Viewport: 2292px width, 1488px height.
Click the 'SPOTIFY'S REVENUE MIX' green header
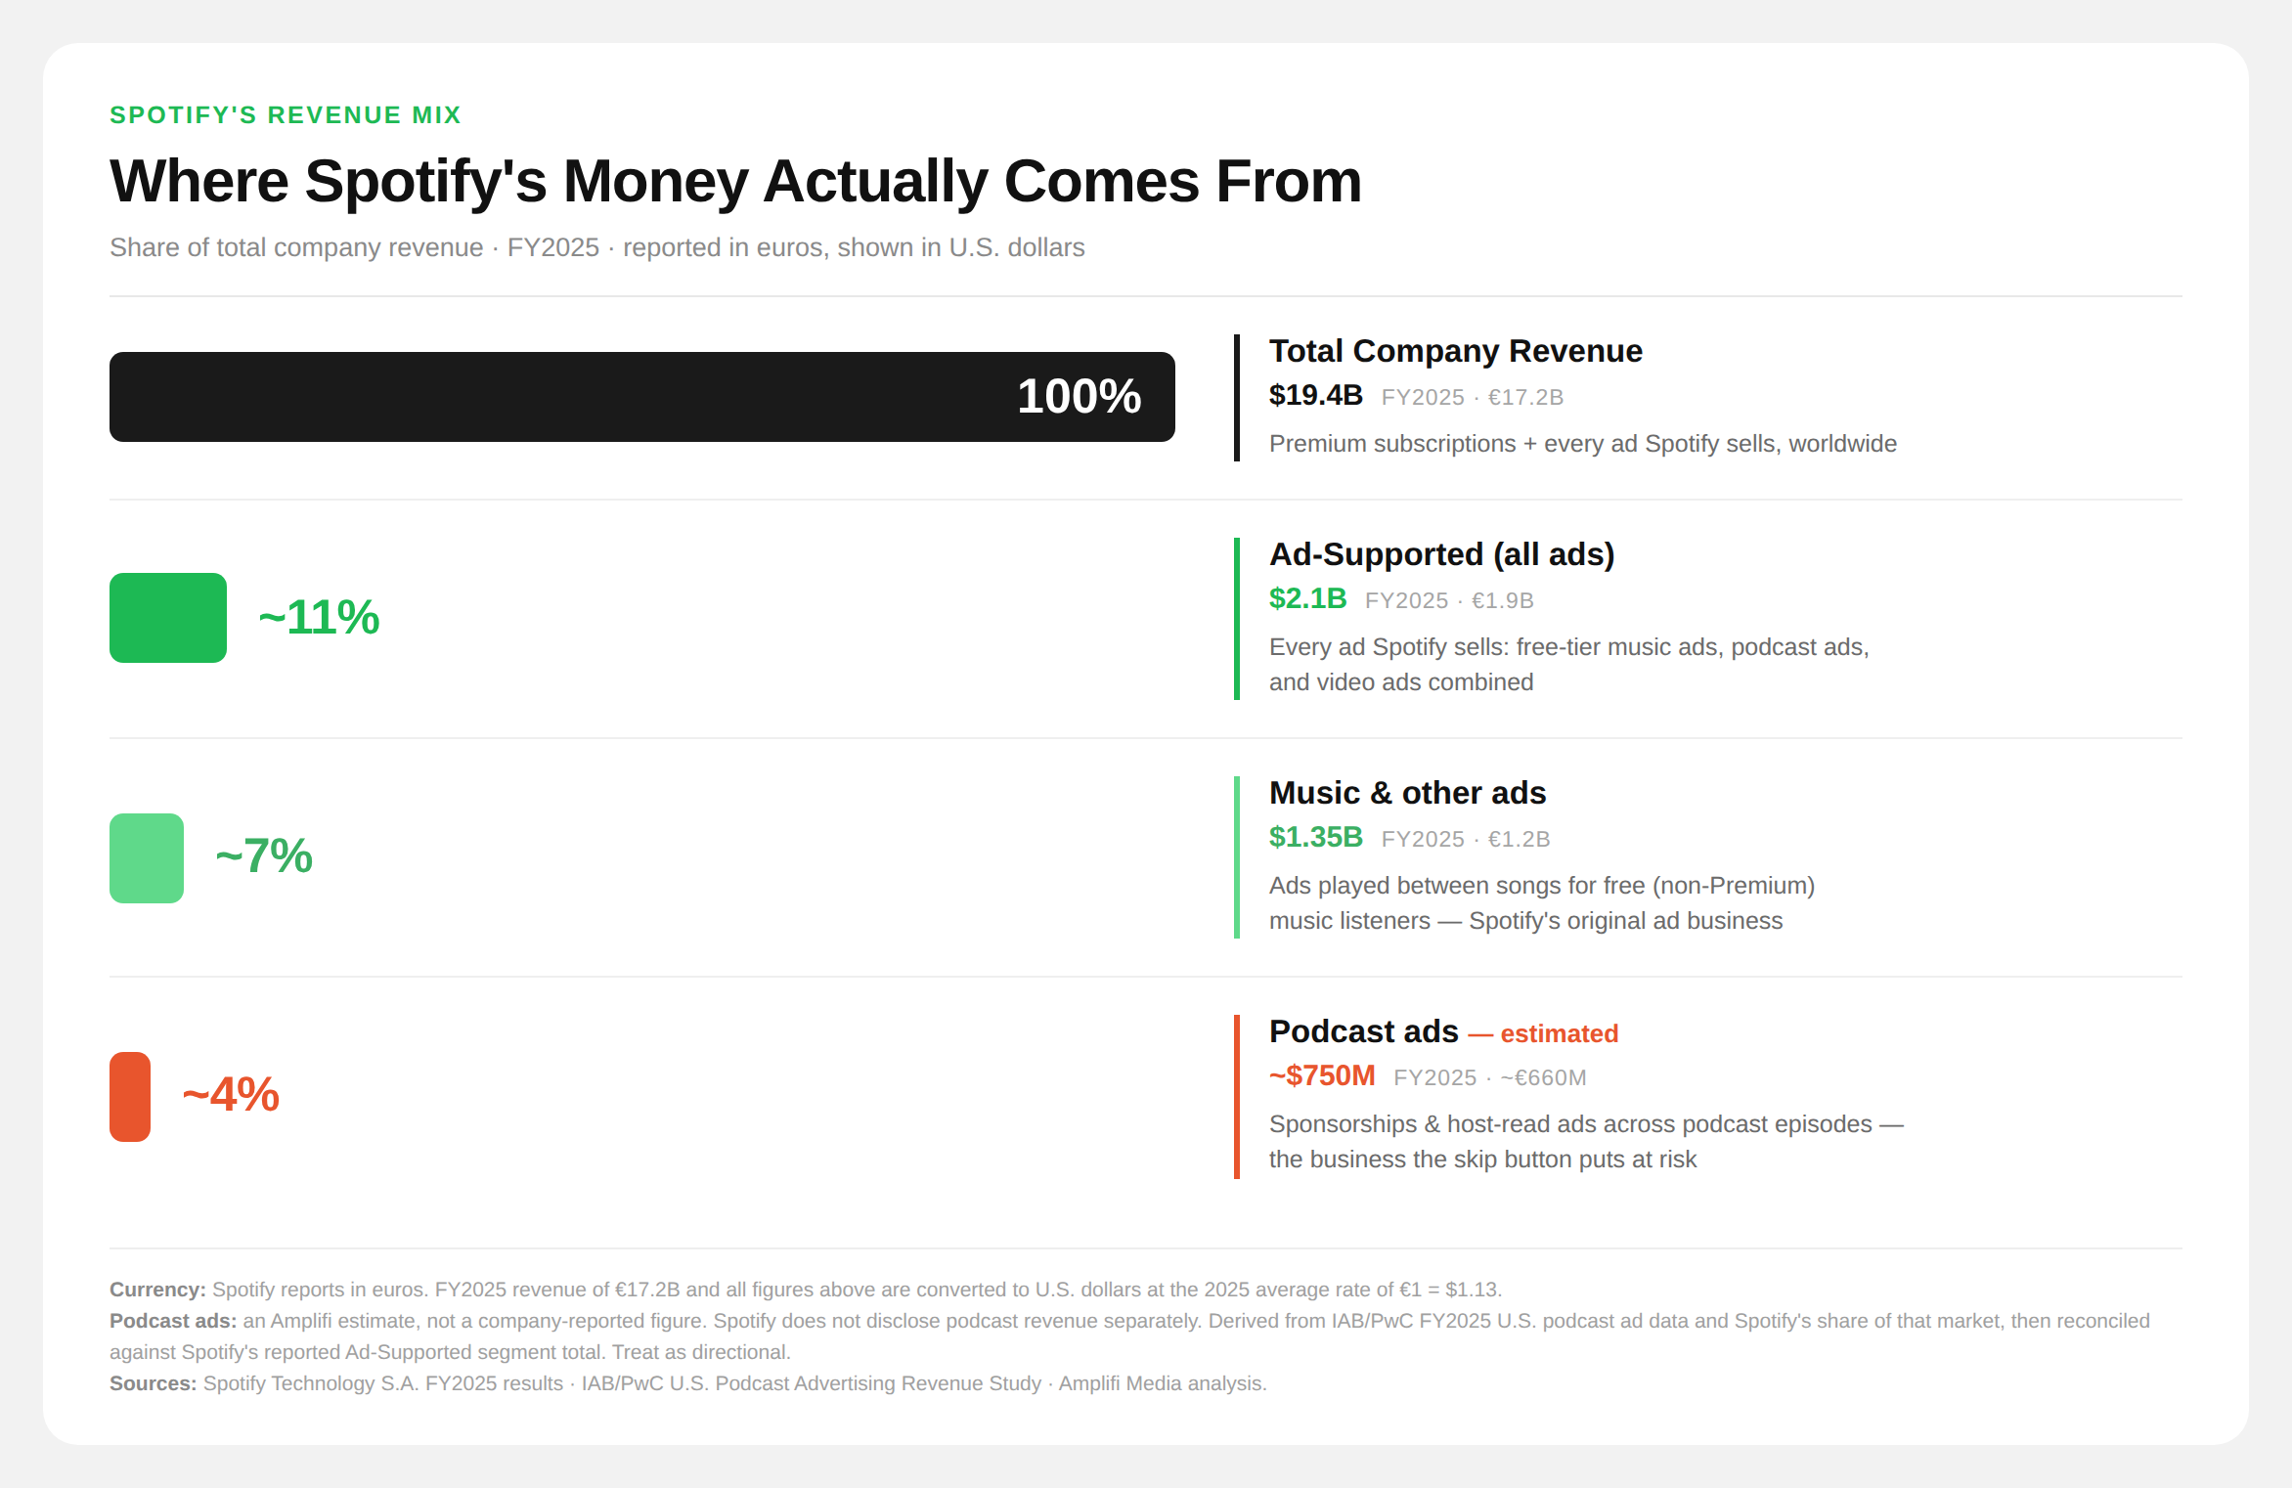[285, 115]
